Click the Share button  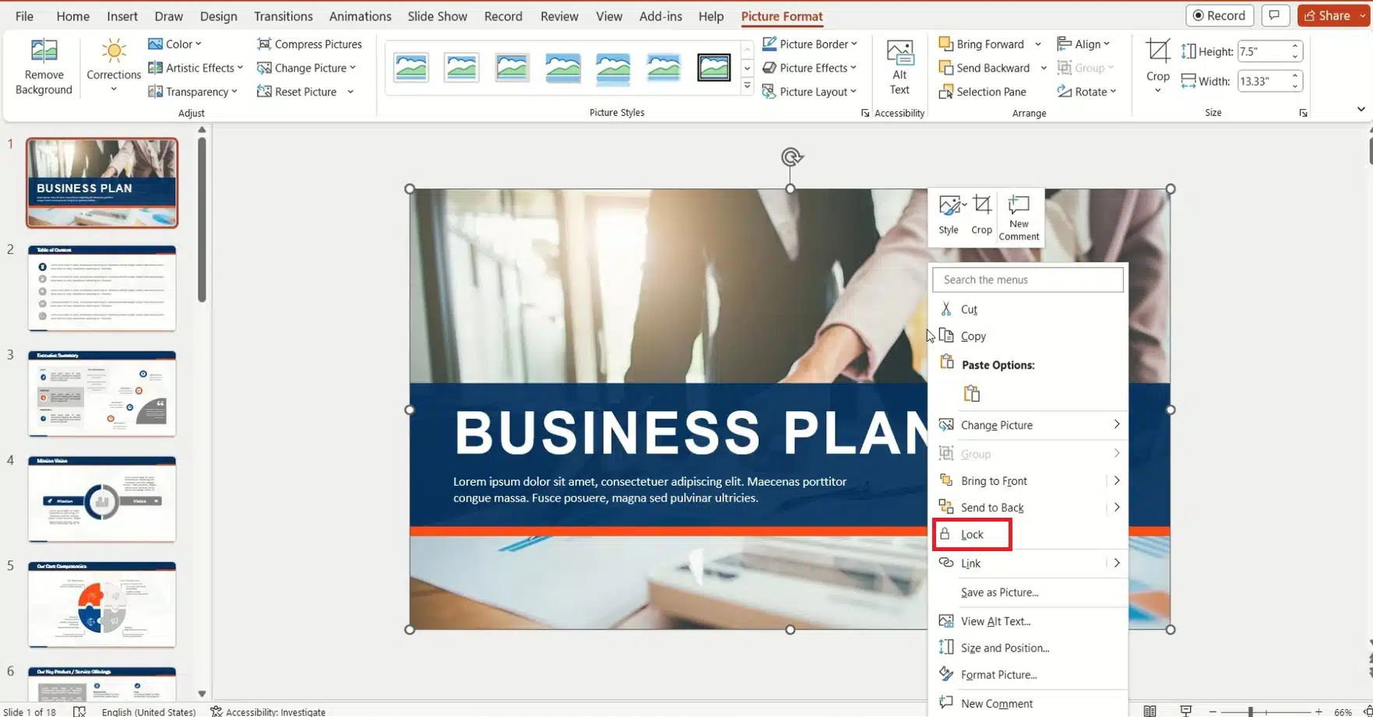1332,16
